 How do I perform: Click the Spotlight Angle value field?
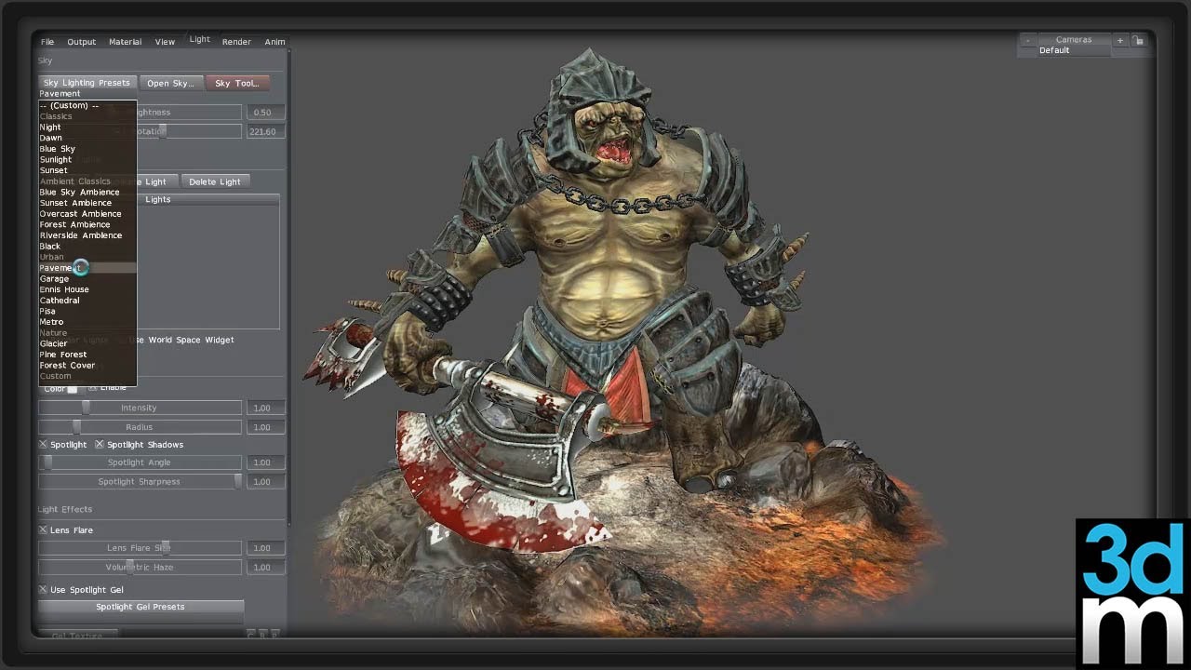click(x=264, y=462)
